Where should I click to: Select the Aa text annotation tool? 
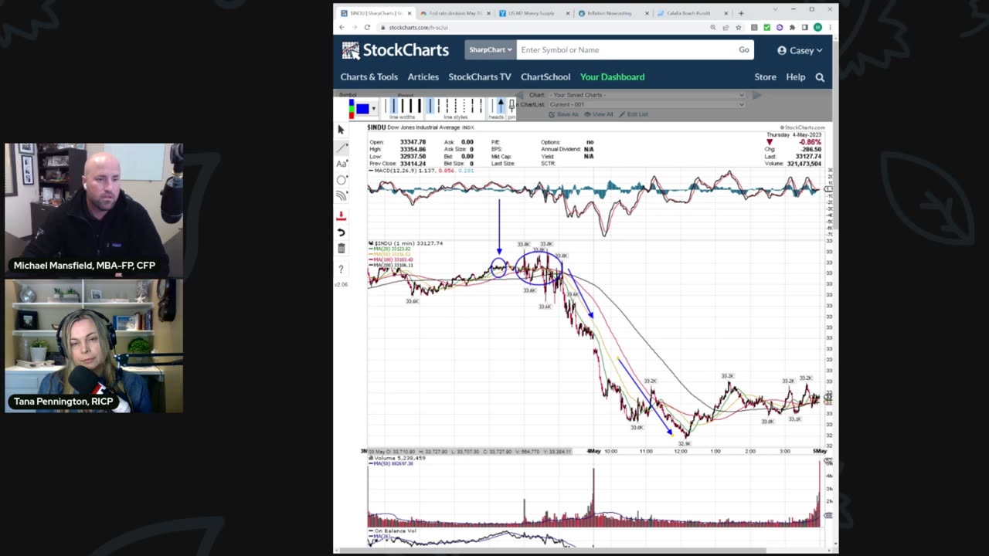342,164
